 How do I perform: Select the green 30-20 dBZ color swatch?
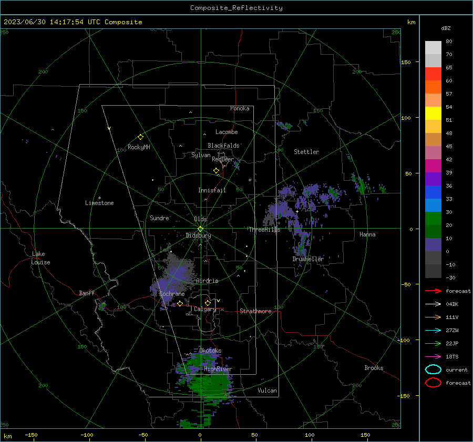[x=433, y=219]
